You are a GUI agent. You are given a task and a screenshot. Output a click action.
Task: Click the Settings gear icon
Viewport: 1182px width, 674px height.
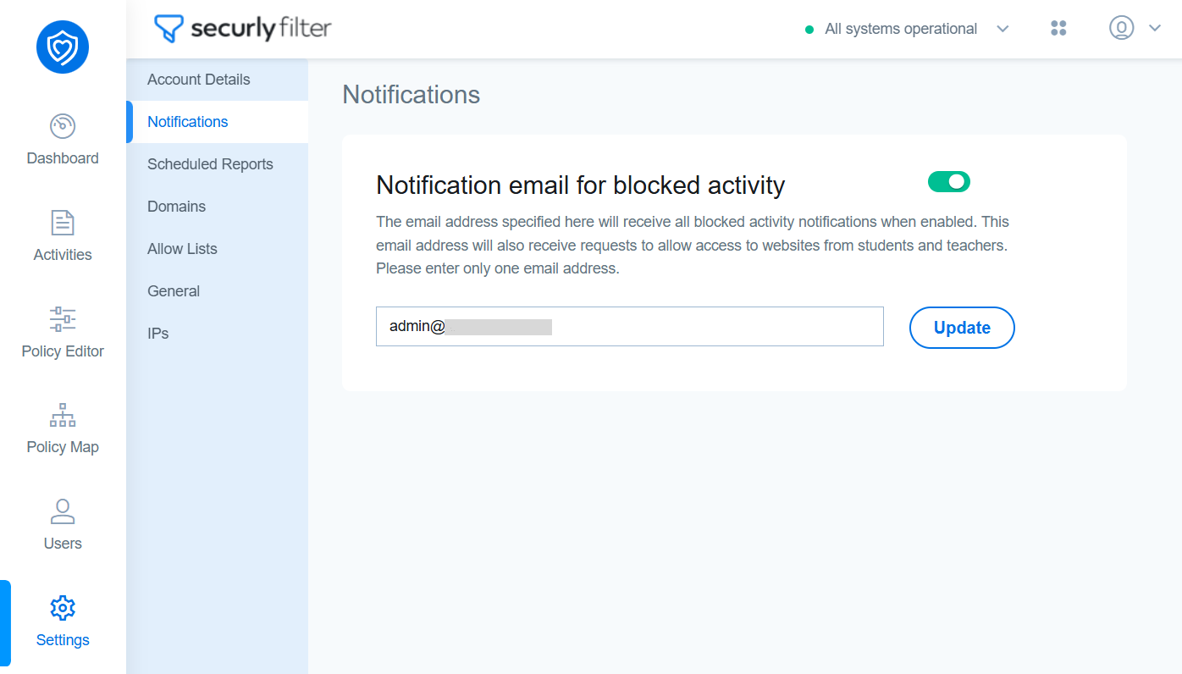(63, 608)
